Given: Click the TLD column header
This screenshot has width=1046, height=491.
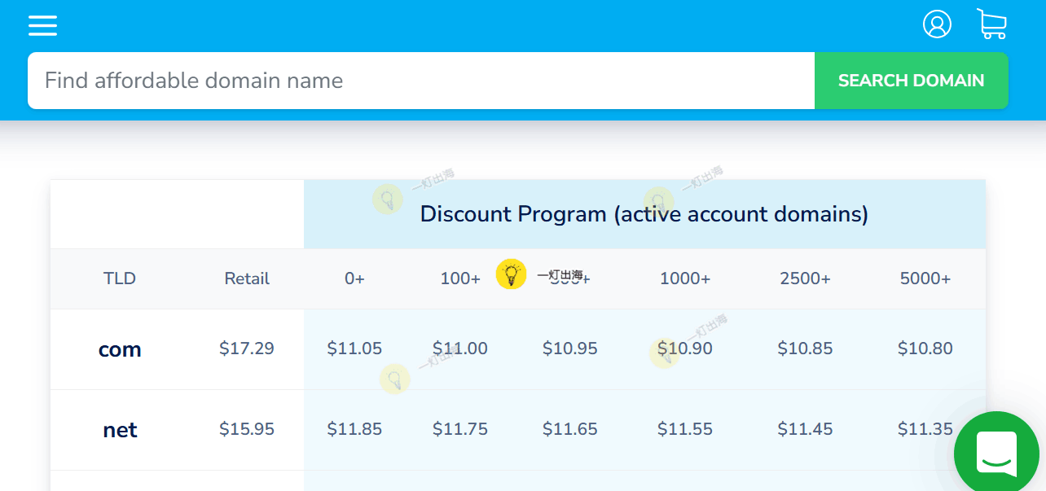Looking at the screenshot, I should pyautogui.click(x=120, y=278).
